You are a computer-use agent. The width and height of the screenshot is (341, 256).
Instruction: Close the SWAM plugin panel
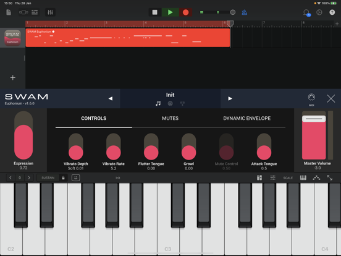click(330, 98)
